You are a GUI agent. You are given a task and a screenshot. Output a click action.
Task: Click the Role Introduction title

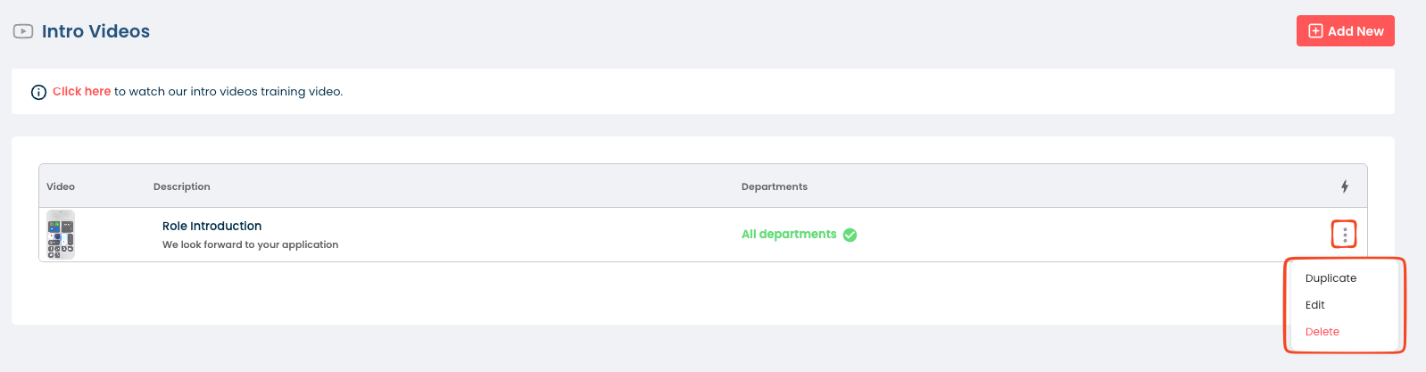point(211,226)
